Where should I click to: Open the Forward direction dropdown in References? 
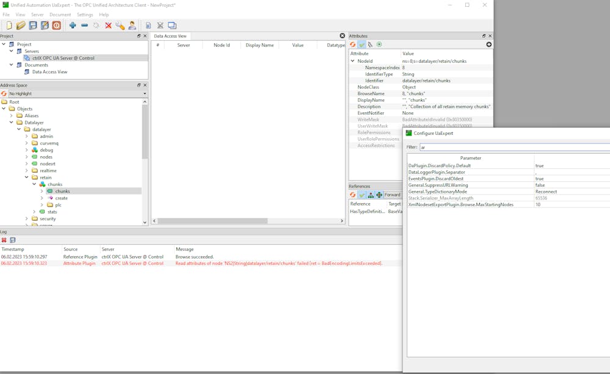tap(393, 195)
